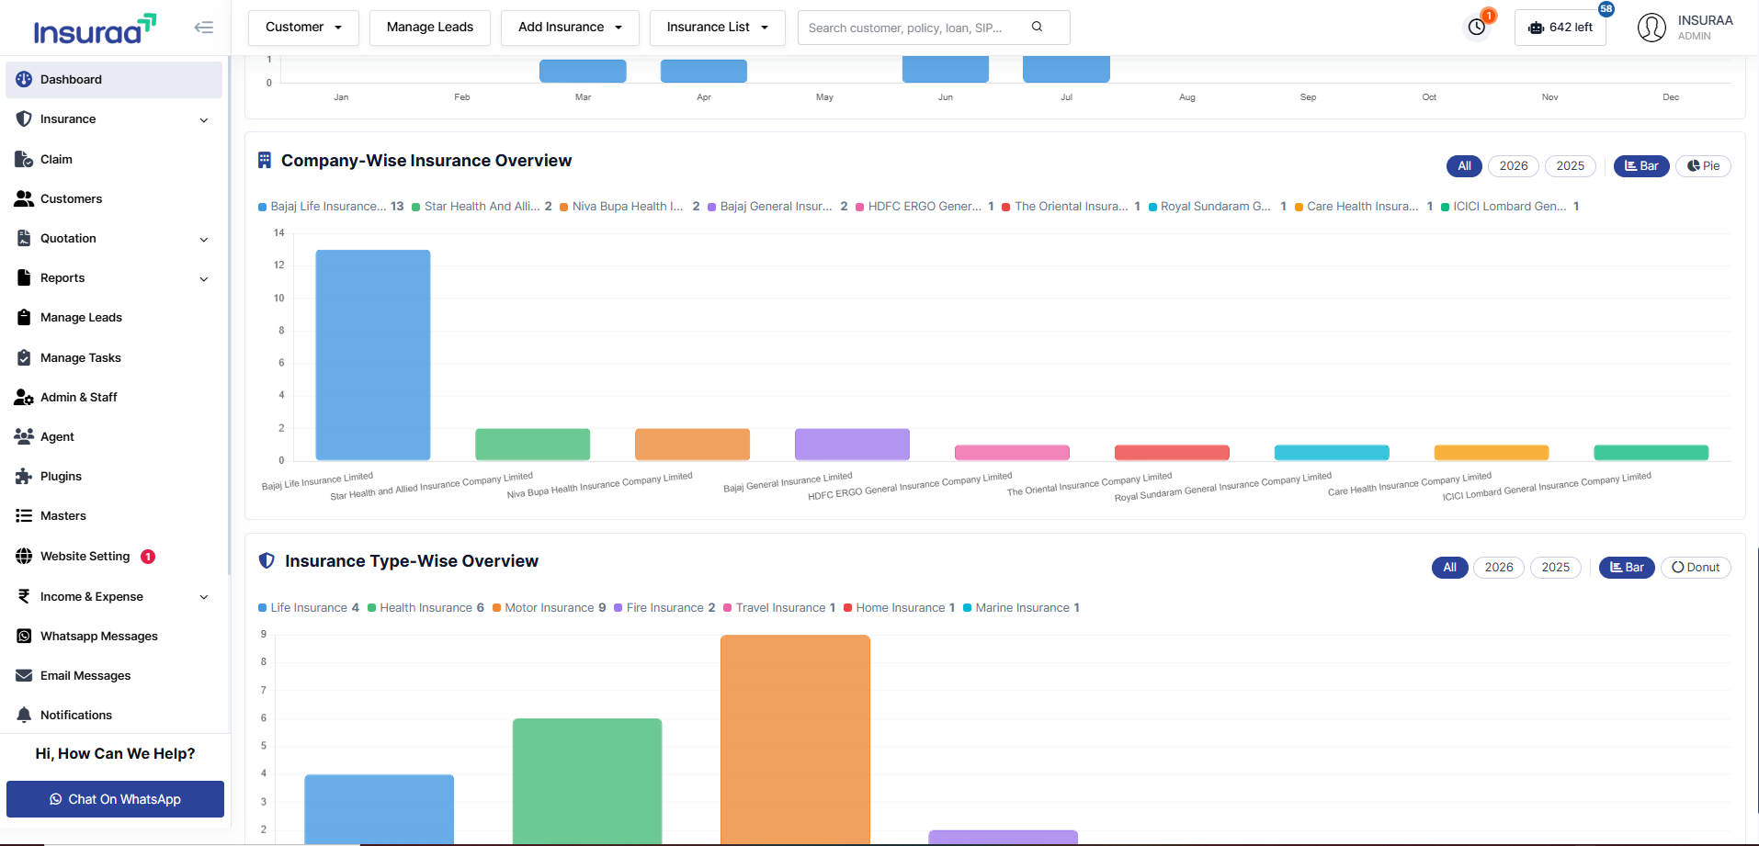Go to Admin & Staff page
This screenshot has height=846, width=1759.
(114, 397)
